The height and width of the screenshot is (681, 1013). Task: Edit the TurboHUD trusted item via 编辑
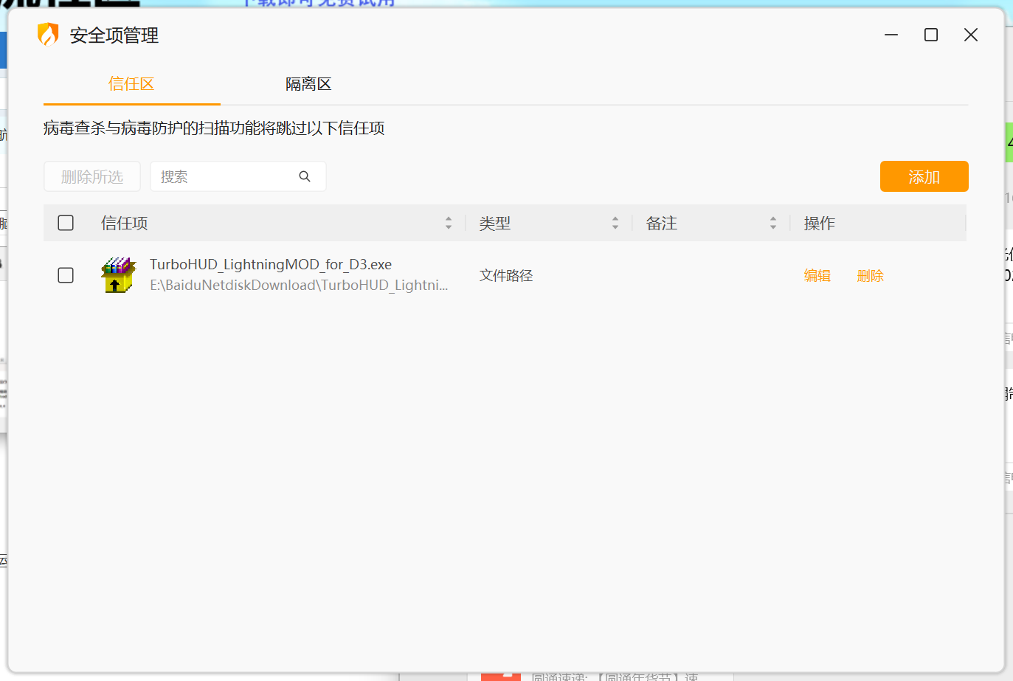[x=817, y=276]
